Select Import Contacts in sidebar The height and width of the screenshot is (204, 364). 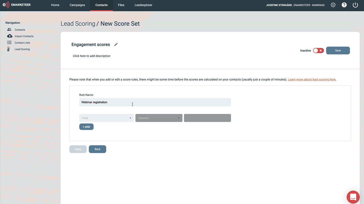[x=24, y=36]
